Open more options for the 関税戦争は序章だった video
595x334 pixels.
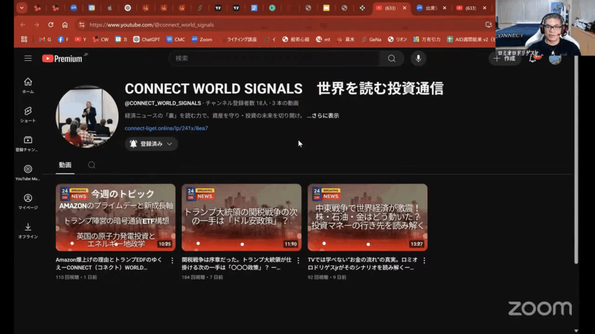click(298, 260)
